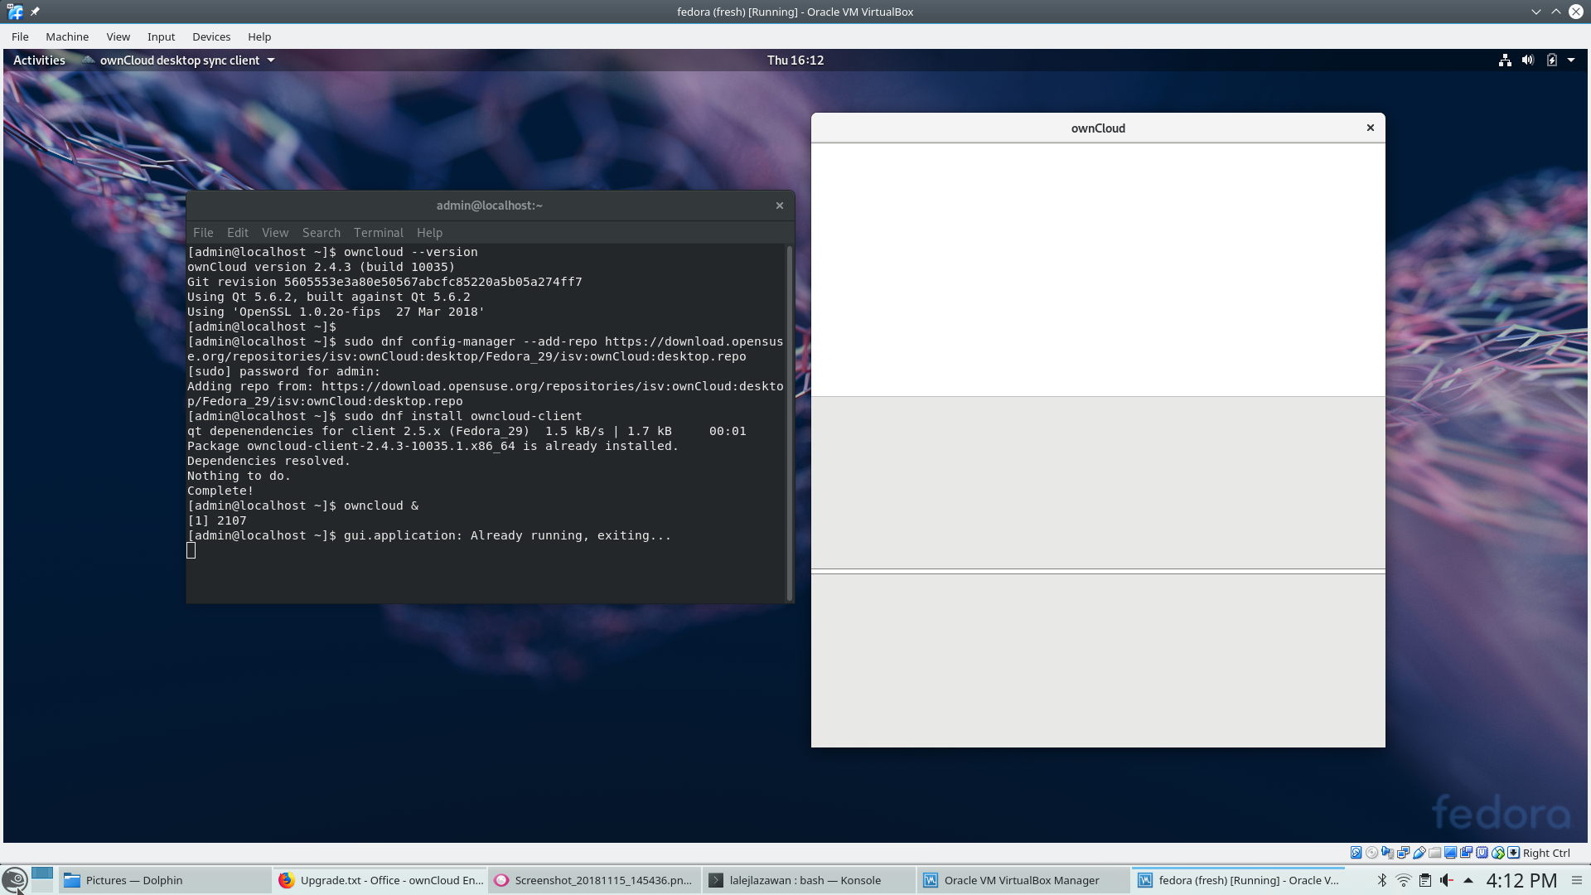Click the VirtualBox shared folders icon
The image size is (1591, 895).
click(x=1434, y=853)
